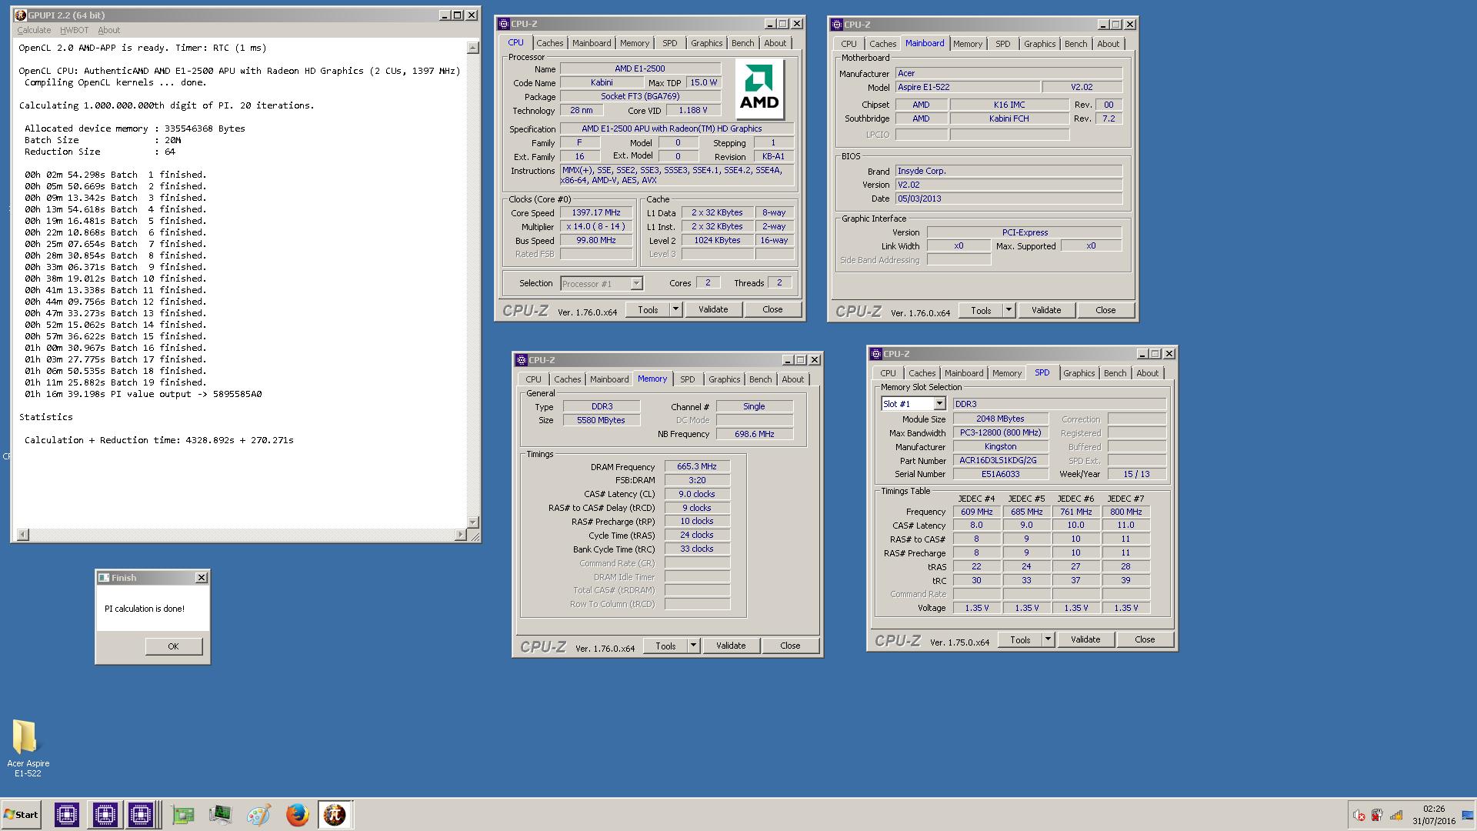The width and height of the screenshot is (1477, 831).
Task: Click the ACR16D3LS1KDG/2G part number field
Action: coord(1000,461)
